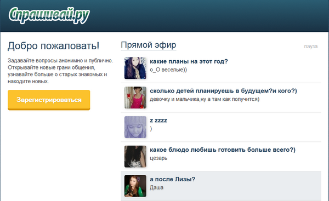
Task: Open question 'какие планы на этот год?'
Action: pos(189,61)
